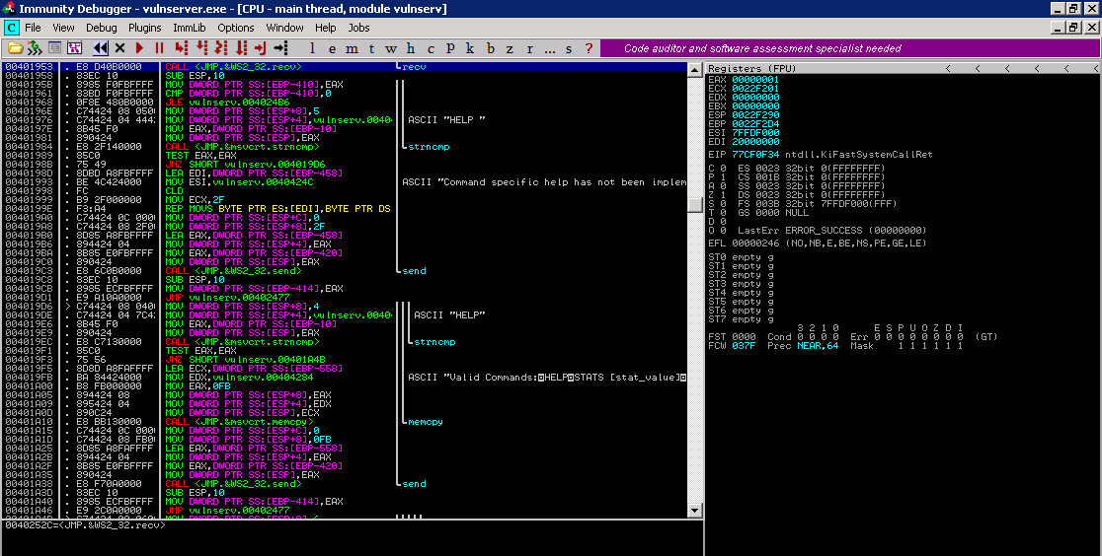Click the FCW value 037F

(x=744, y=345)
